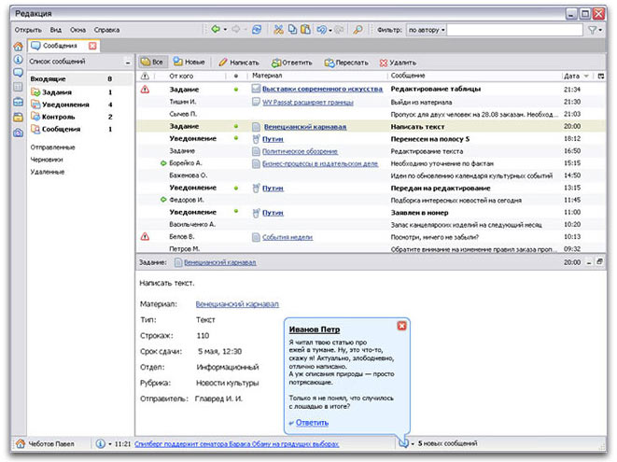The height and width of the screenshot is (462, 617).
Task: Open the Вид menu
Action: (x=56, y=30)
